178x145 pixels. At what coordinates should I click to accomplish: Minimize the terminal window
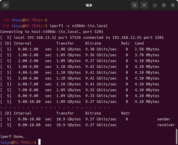point(155,5)
